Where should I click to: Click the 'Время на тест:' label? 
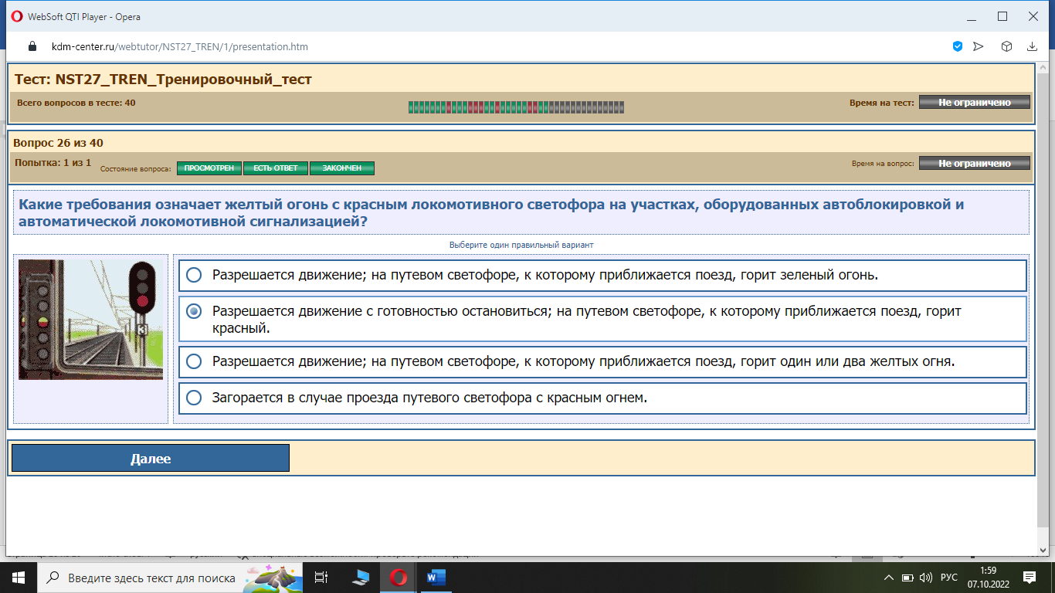tap(881, 102)
